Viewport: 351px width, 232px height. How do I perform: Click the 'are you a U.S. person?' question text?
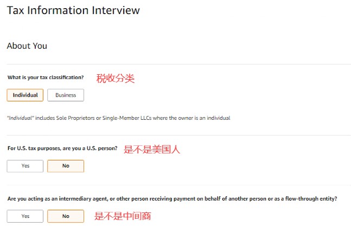pyautogui.click(x=90, y=148)
